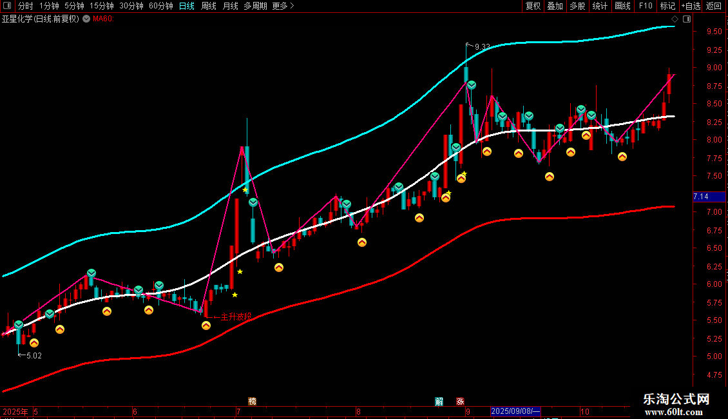Select the 60分钟 period tab
The width and height of the screenshot is (728, 419).
tap(160, 6)
